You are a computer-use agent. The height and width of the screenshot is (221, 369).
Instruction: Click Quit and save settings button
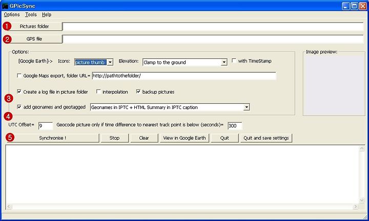[266, 138]
